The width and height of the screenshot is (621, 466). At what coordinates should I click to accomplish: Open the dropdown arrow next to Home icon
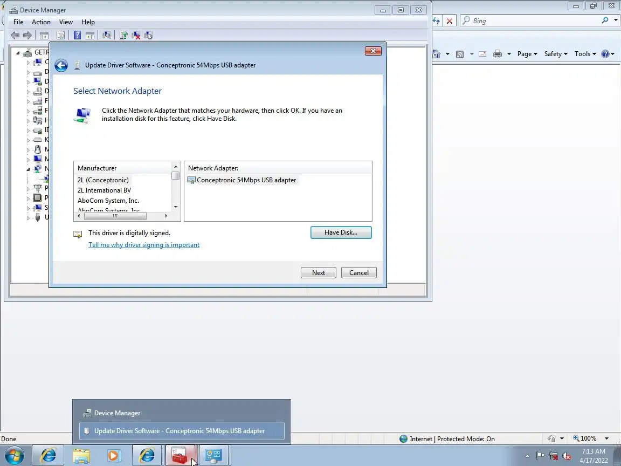[447, 54]
